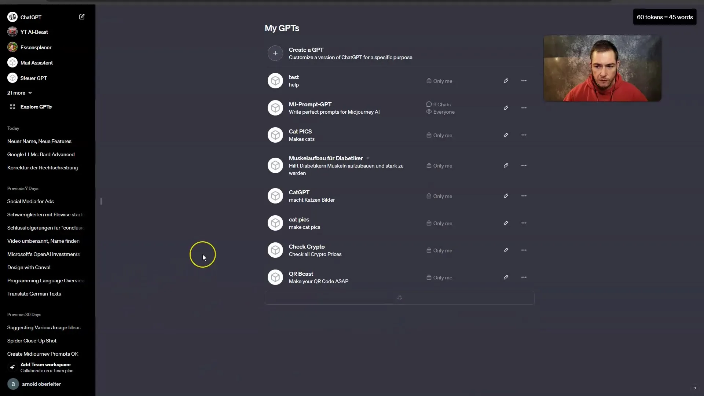Image resolution: width=704 pixels, height=396 pixels.
Task: Click the more options icon for Cat PICS
Action: coord(524,135)
